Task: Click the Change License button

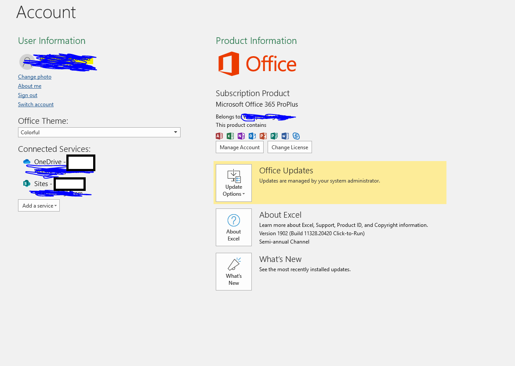Action: (290, 147)
